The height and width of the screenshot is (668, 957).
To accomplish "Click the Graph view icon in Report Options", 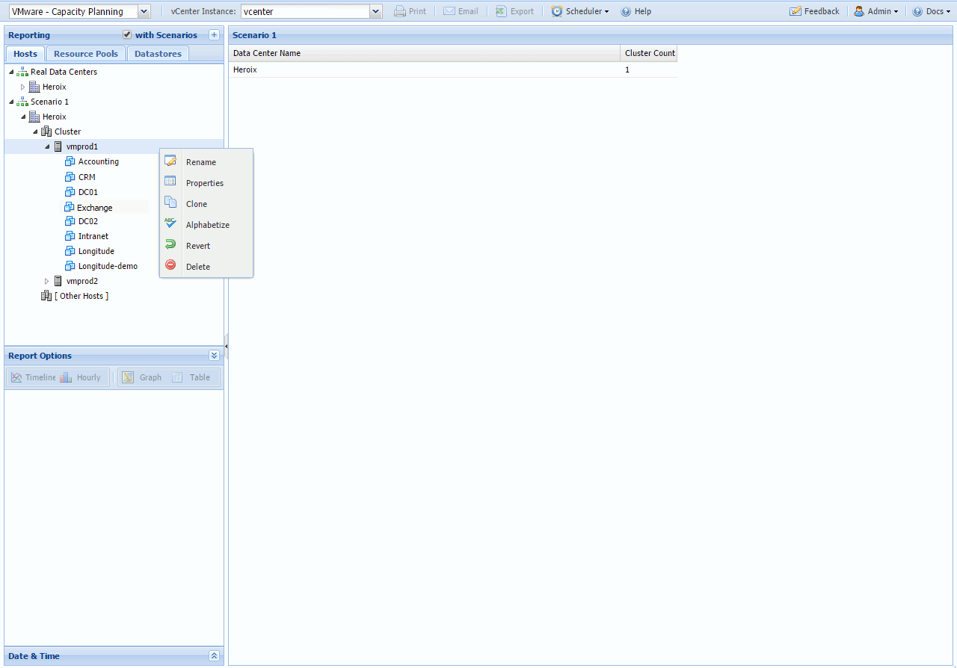I will click(x=128, y=377).
